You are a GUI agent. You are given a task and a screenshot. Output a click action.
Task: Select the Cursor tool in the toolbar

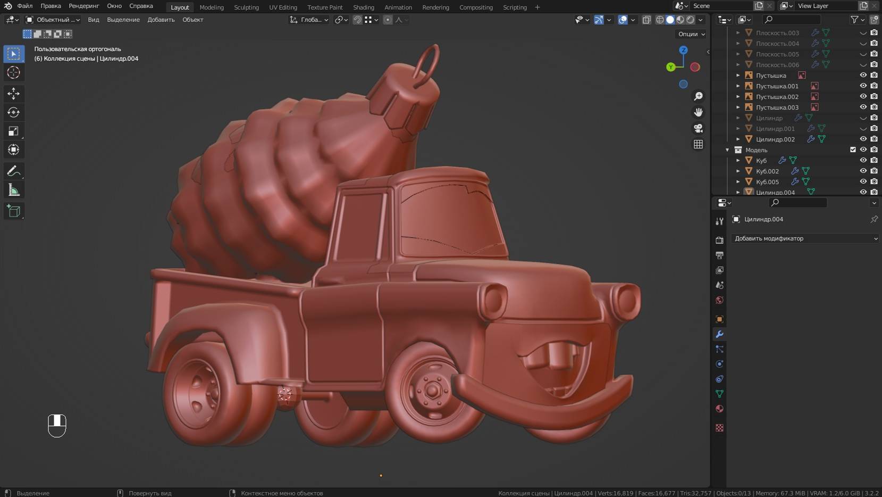coord(14,72)
